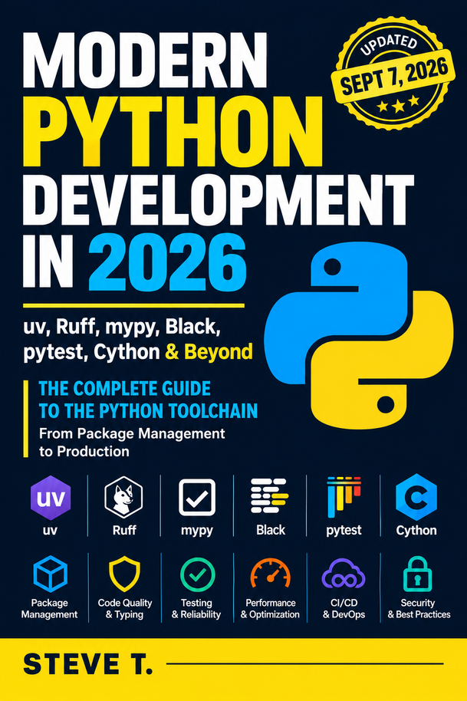The width and height of the screenshot is (467, 701).
Task: Click the 'uv' label under the icon
Action: tap(50, 531)
